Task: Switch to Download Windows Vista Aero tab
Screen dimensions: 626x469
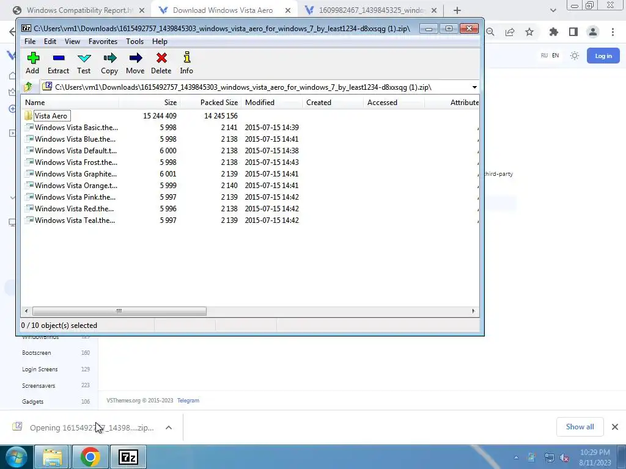Action: tap(223, 10)
